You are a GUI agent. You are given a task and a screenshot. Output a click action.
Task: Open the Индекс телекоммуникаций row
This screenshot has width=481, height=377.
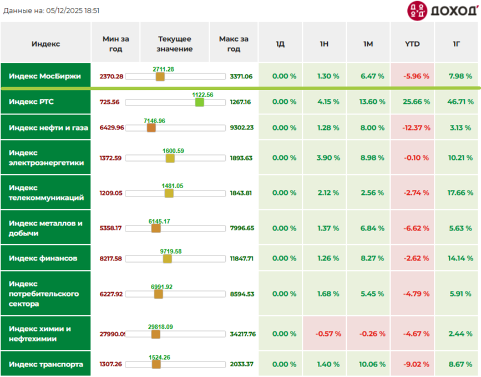[45, 193]
